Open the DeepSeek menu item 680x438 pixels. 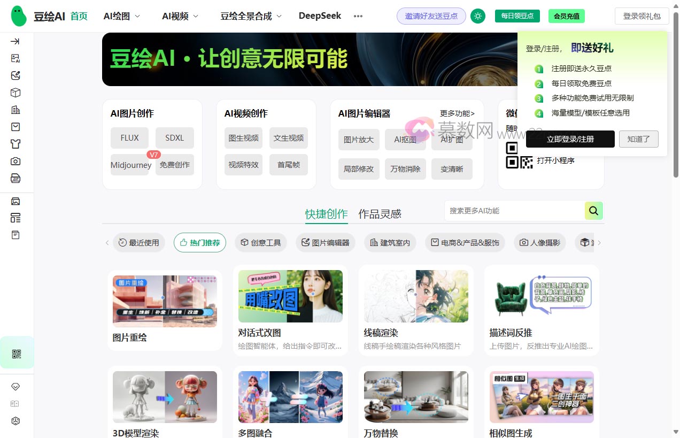320,16
